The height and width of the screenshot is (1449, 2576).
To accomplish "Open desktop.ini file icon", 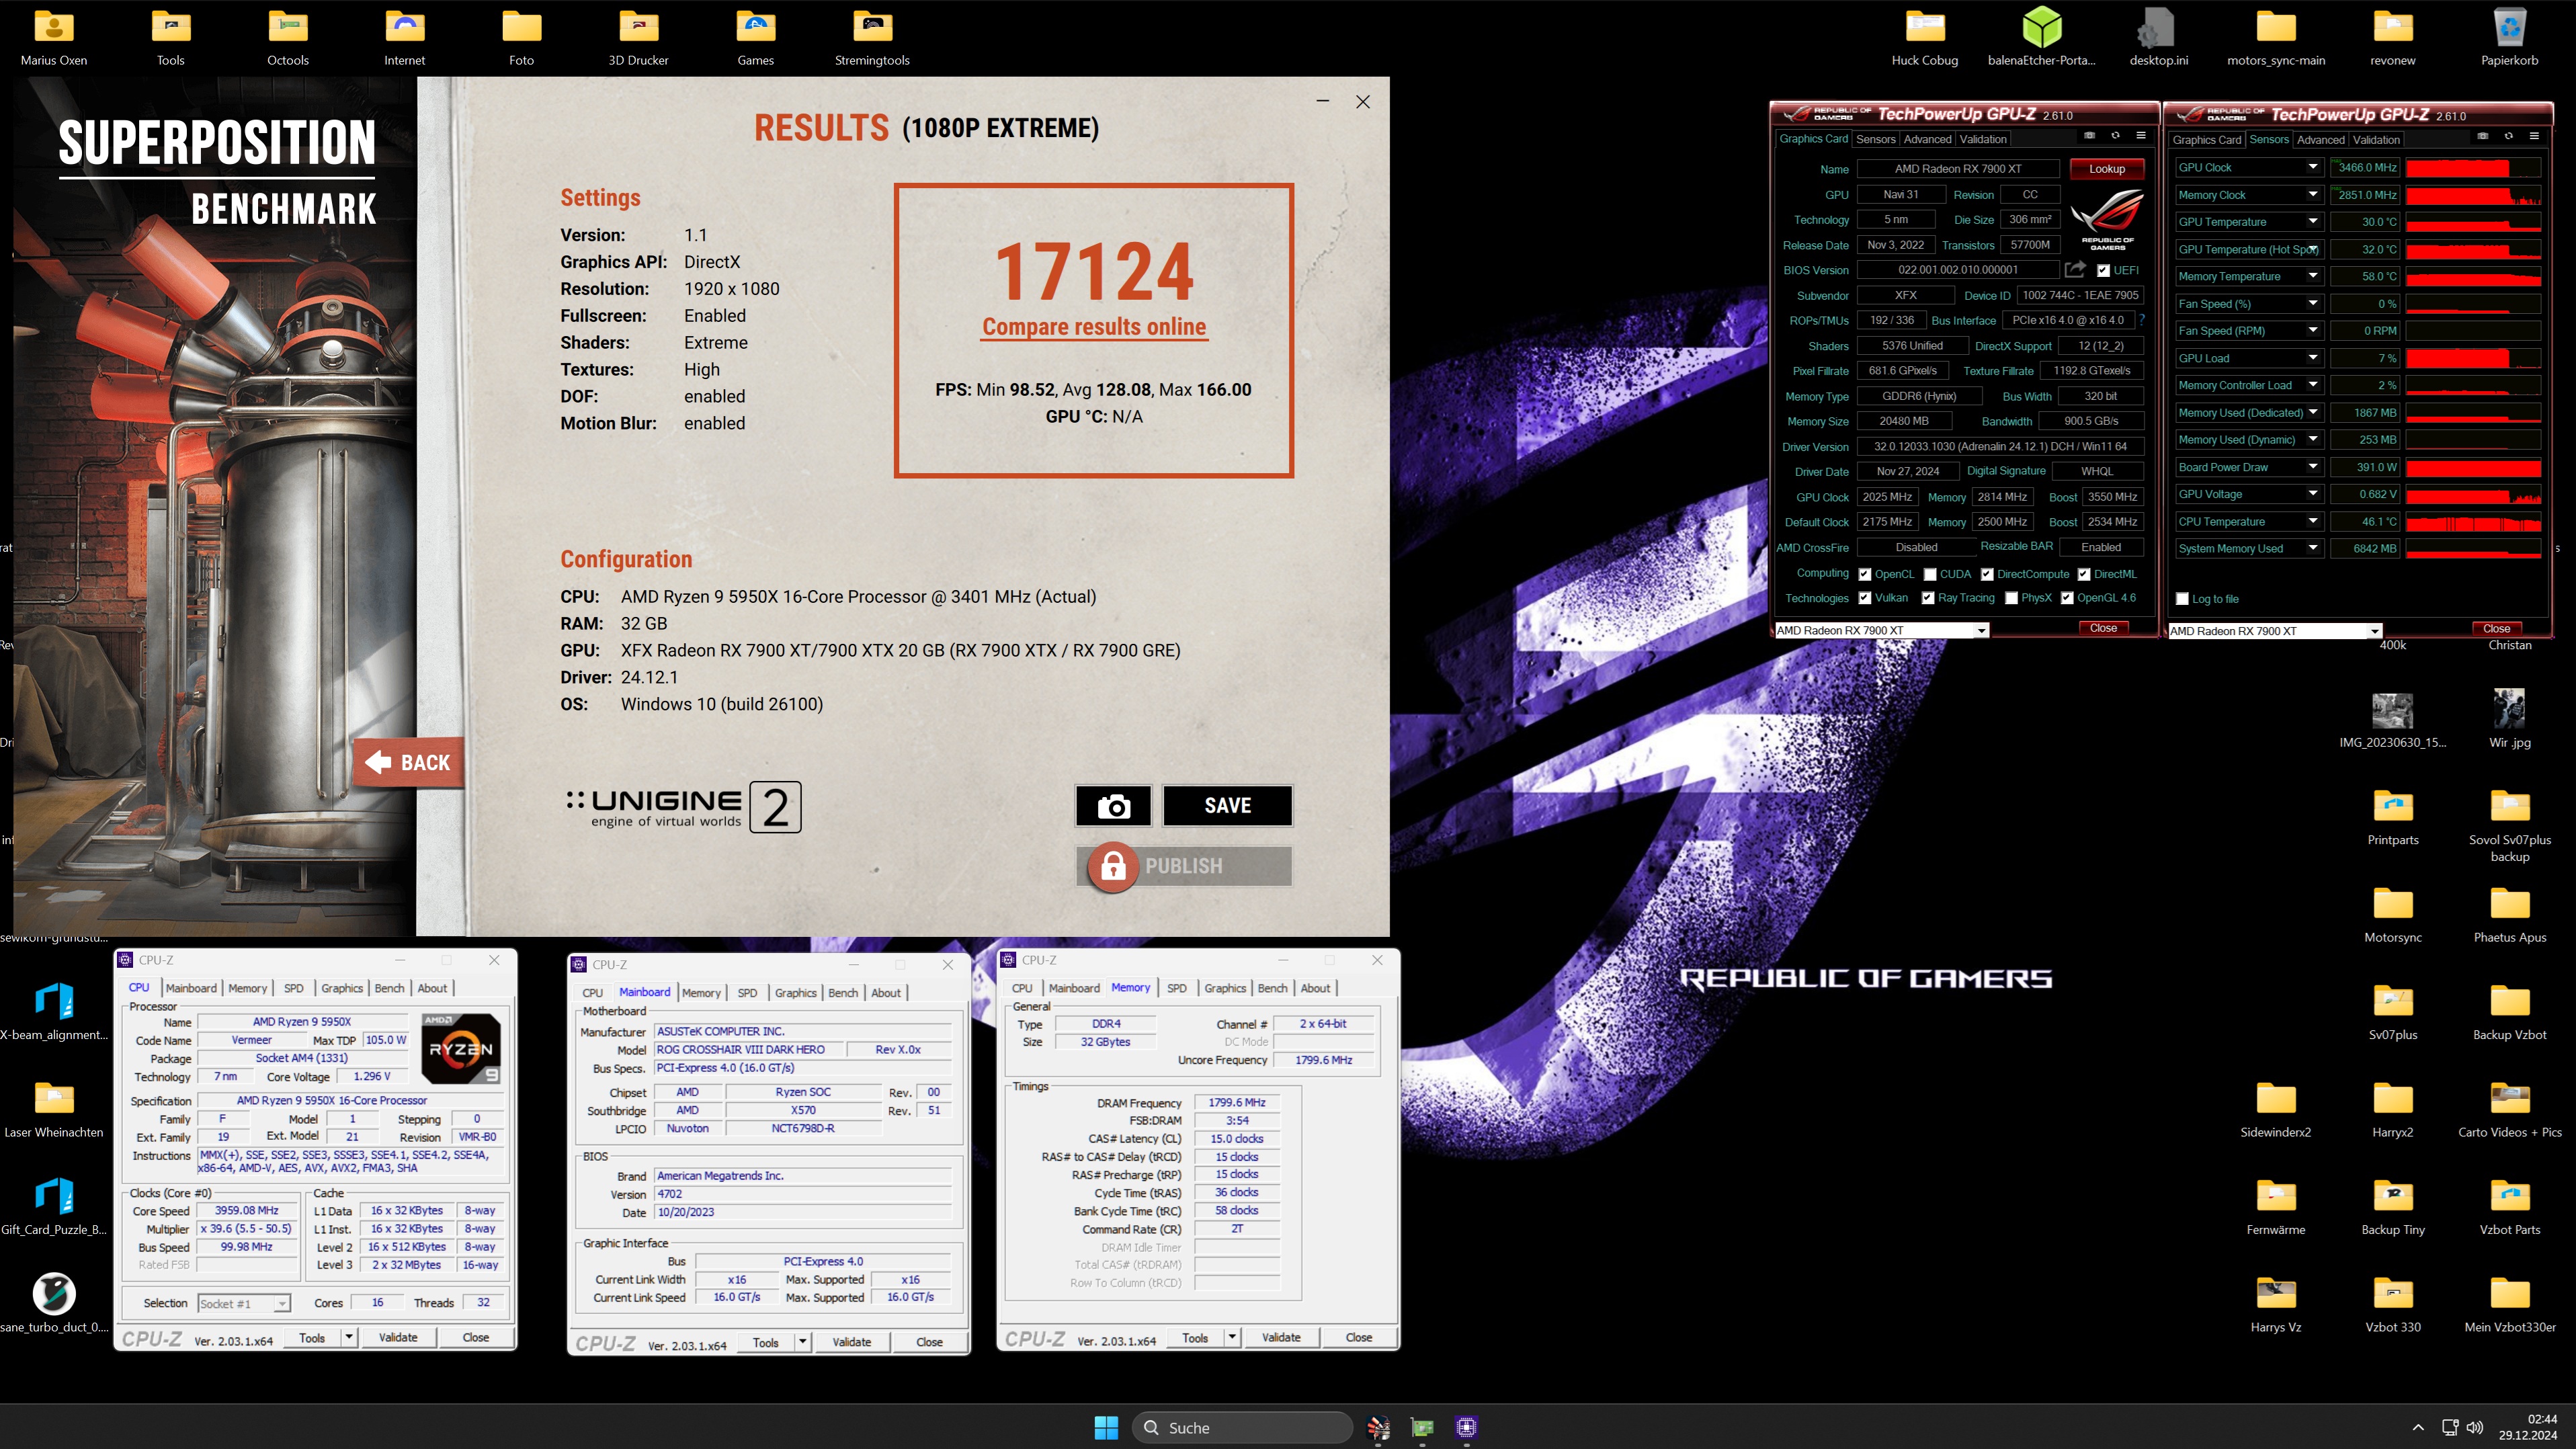I will [2158, 38].
